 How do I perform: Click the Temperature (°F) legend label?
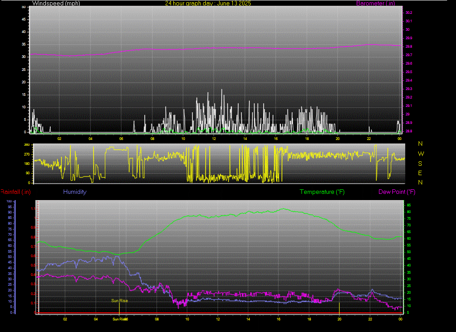click(x=322, y=192)
